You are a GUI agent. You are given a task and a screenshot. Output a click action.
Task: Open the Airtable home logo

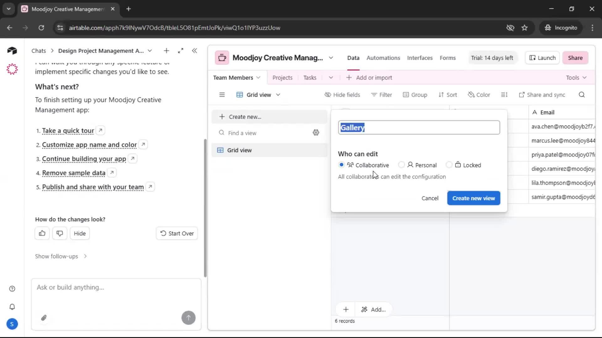[x=12, y=51]
